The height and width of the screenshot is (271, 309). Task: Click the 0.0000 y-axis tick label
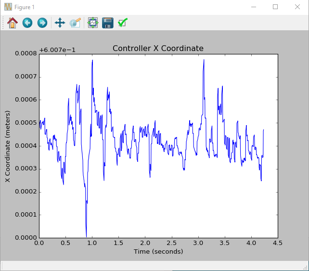(26, 238)
